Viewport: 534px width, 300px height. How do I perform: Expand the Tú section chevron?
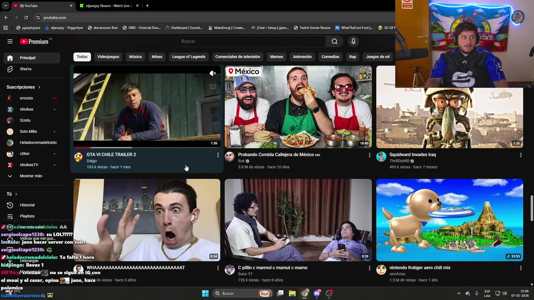[16, 194]
